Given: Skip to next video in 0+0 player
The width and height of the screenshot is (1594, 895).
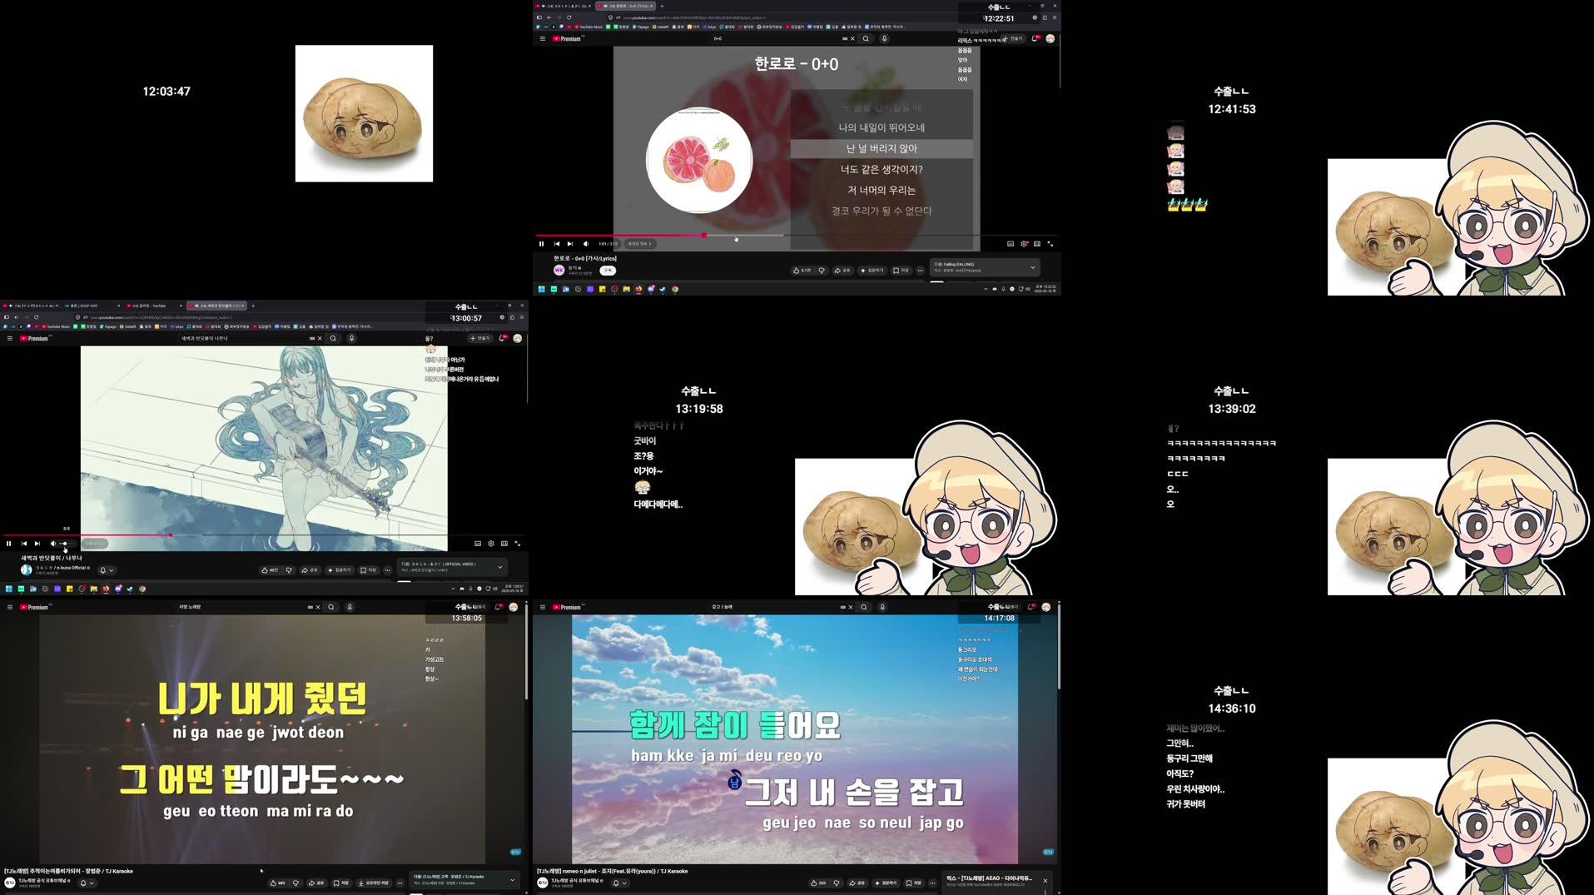Looking at the screenshot, I should tap(570, 244).
